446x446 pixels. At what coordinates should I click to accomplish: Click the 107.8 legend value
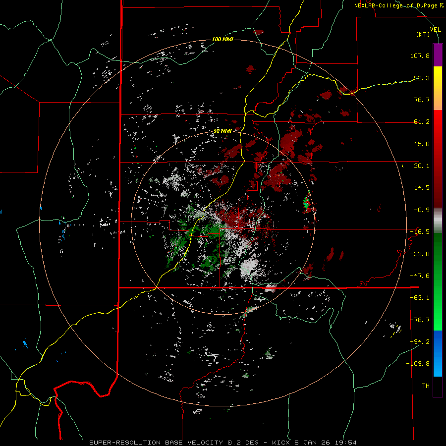coord(420,56)
